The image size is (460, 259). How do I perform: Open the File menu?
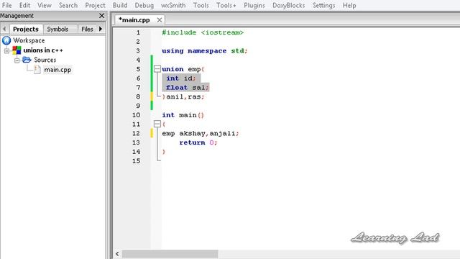point(6,5)
